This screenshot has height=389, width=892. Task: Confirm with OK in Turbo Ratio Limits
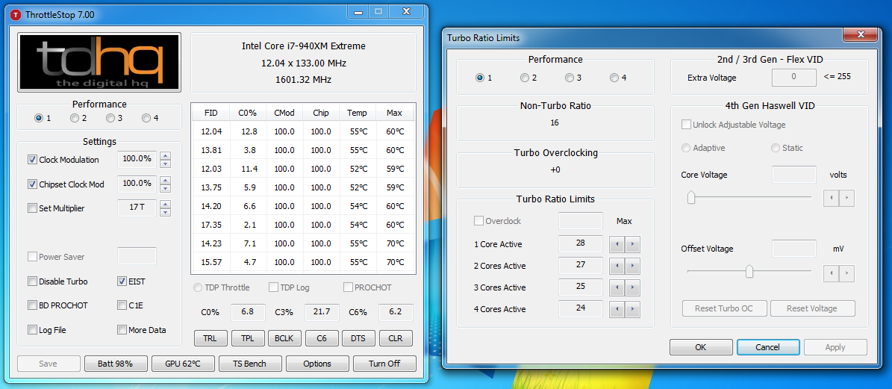point(701,347)
